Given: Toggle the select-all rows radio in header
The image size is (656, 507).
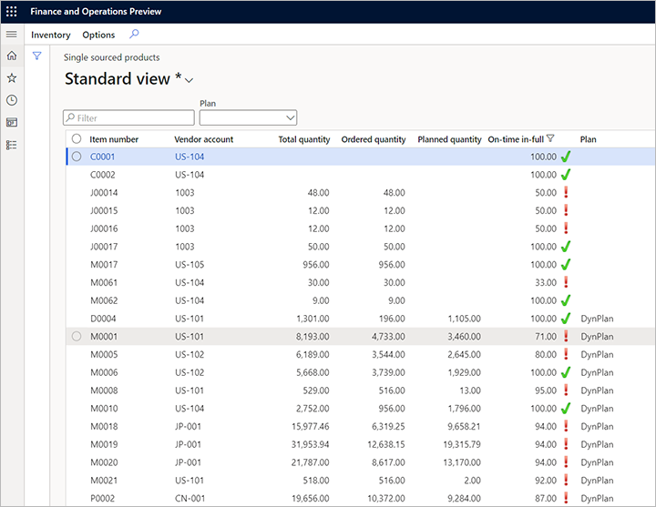Looking at the screenshot, I should pyautogui.click(x=77, y=138).
